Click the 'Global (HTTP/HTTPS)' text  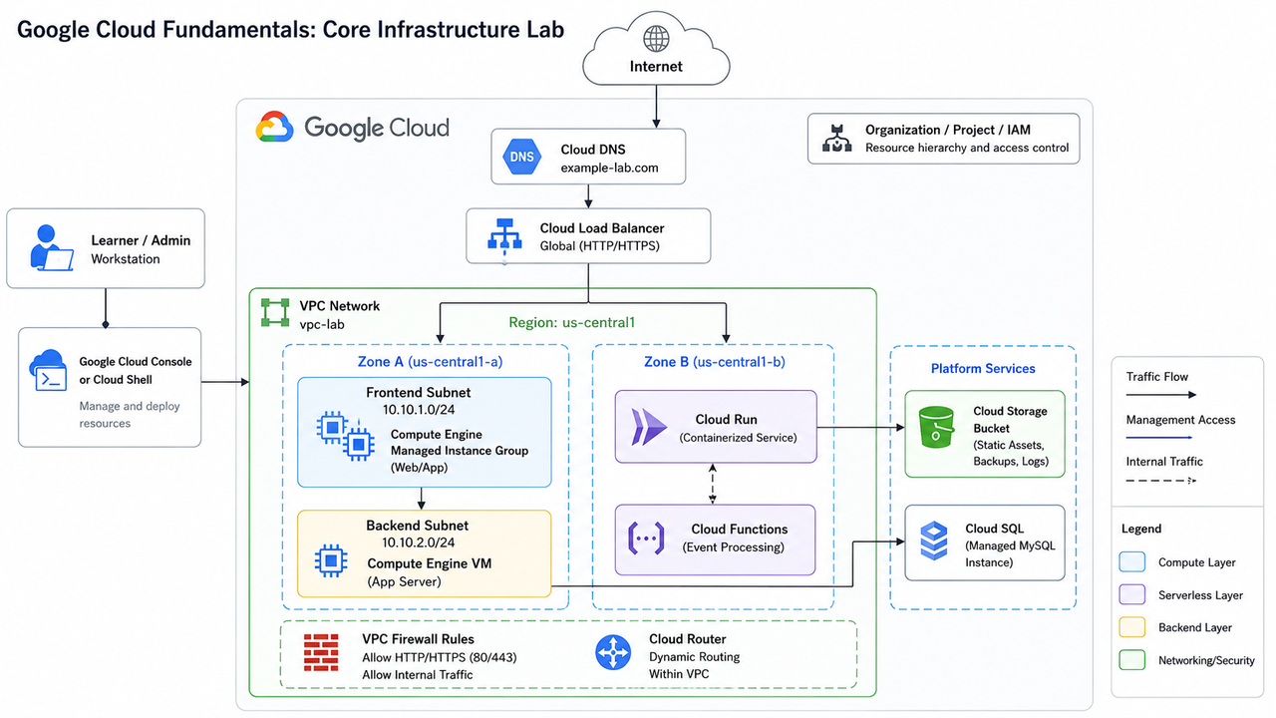[600, 246]
